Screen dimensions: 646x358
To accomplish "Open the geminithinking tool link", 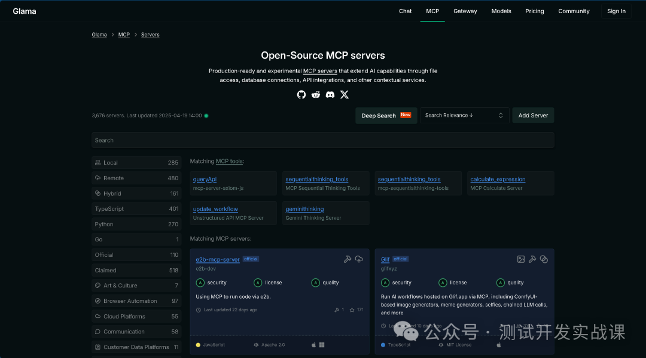I will pyautogui.click(x=304, y=209).
